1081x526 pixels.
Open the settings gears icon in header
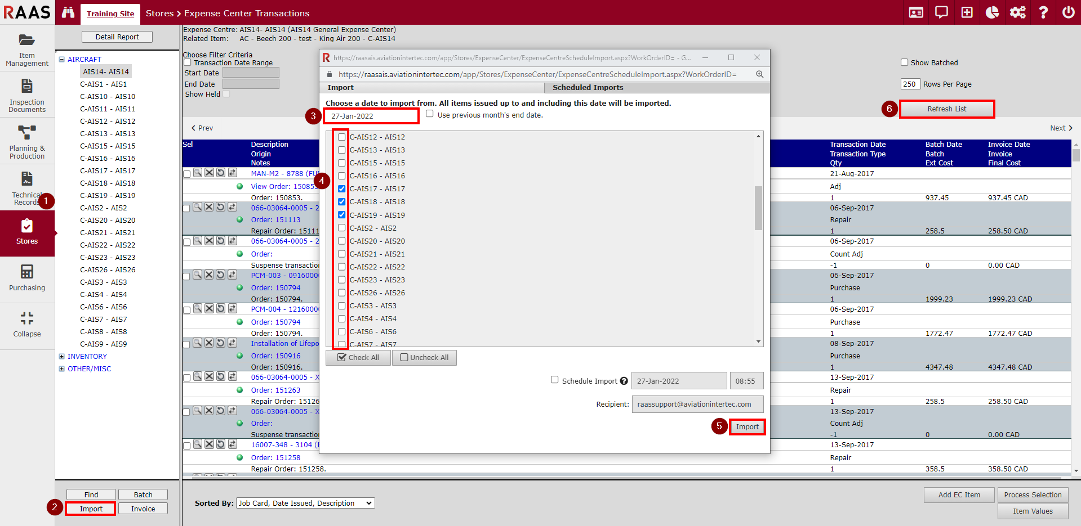[1017, 12]
